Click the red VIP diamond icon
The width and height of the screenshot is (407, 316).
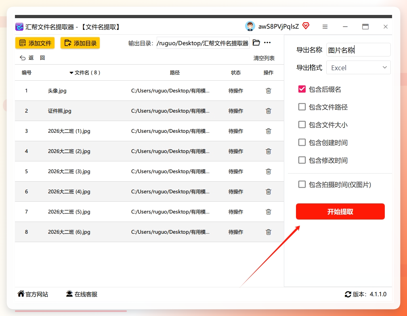[306, 26]
